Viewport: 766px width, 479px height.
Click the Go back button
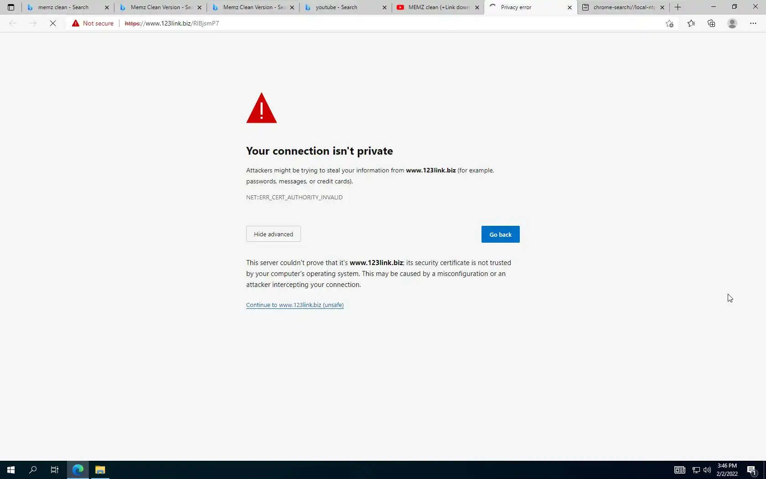click(x=501, y=234)
